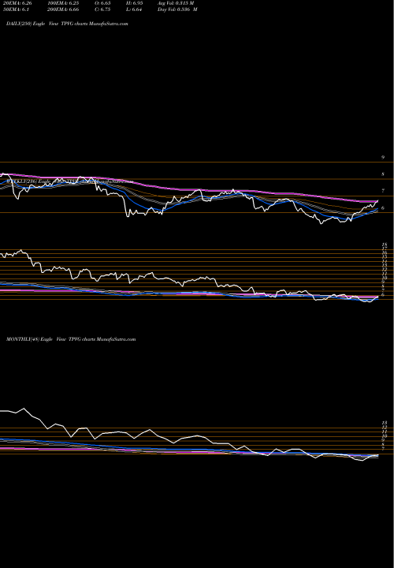394x568 pixels.
Task: Click the close price C: 6.75
Action: (x=102, y=9)
